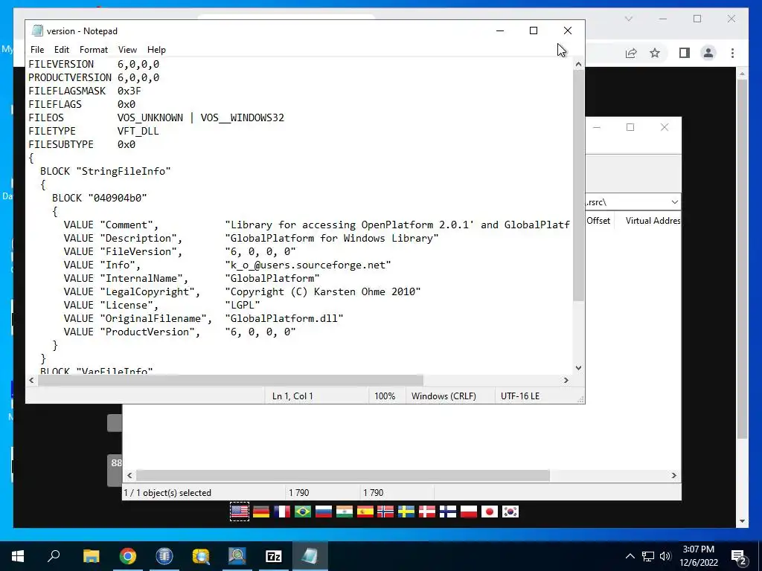
Task: Select the Brazilian flag language icon
Action: click(303, 512)
